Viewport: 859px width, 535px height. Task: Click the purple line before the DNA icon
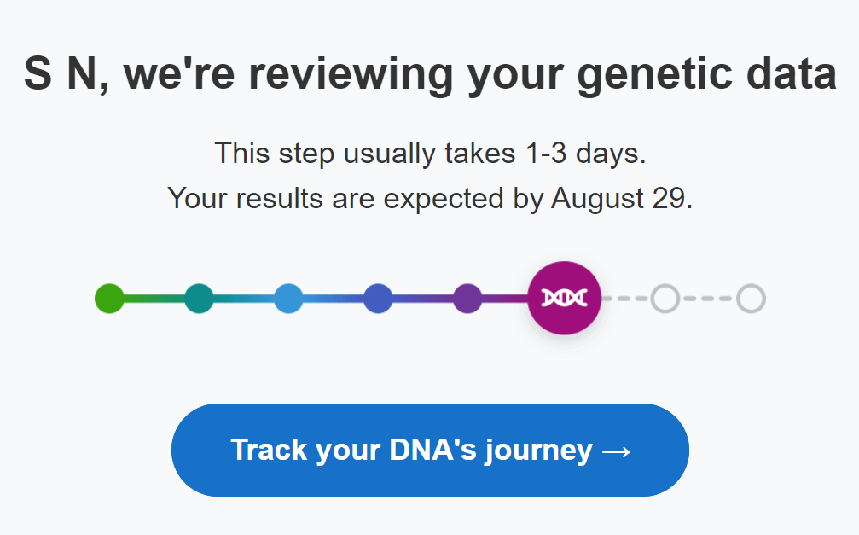pyautogui.click(x=506, y=299)
